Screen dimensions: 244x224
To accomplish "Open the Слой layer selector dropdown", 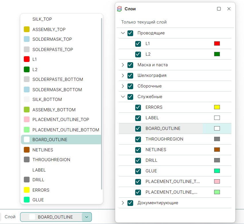I will 86,217.
